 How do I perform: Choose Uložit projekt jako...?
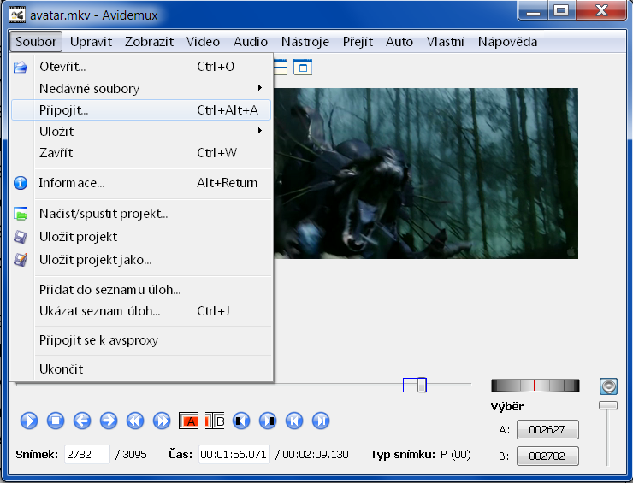pyautogui.click(x=140, y=260)
